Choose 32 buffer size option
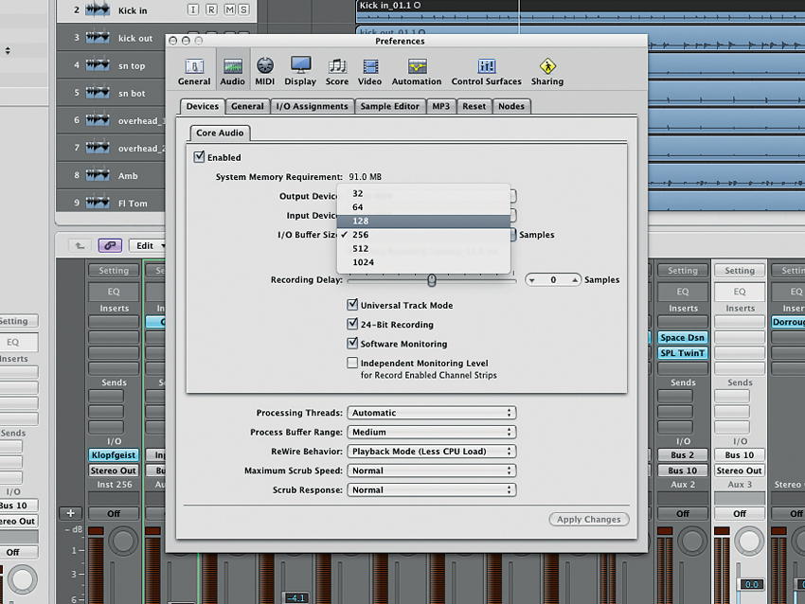This screenshot has width=805, height=604. 423,193
